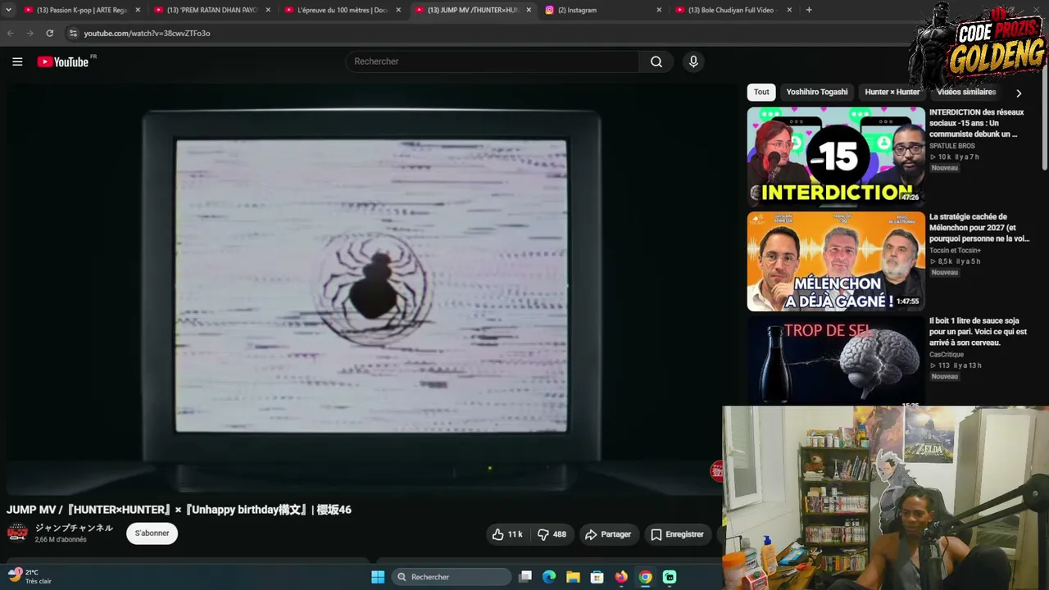Switch to the Instagram tab
This screenshot has height=590, width=1049.
tap(603, 10)
